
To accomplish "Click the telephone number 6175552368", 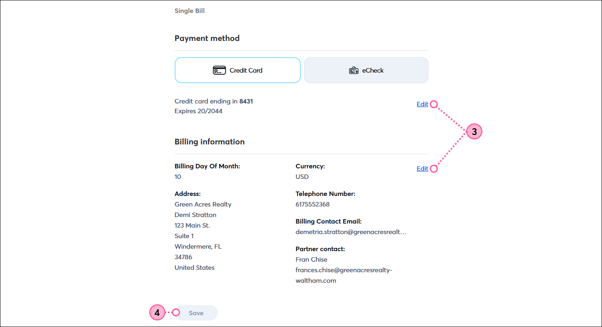I will click(313, 204).
